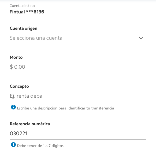Open the 'Selecciona una cuenta' dropdown
Viewport: 156px width, 154px height.
[78, 38]
